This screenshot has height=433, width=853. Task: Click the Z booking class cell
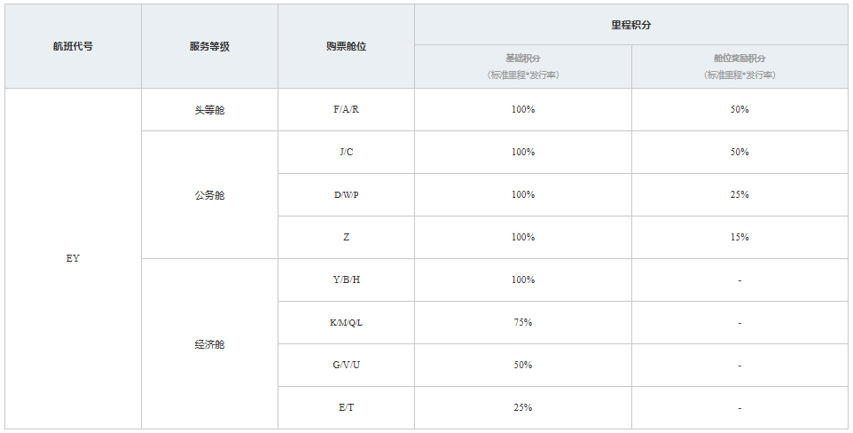pyautogui.click(x=346, y=237)
